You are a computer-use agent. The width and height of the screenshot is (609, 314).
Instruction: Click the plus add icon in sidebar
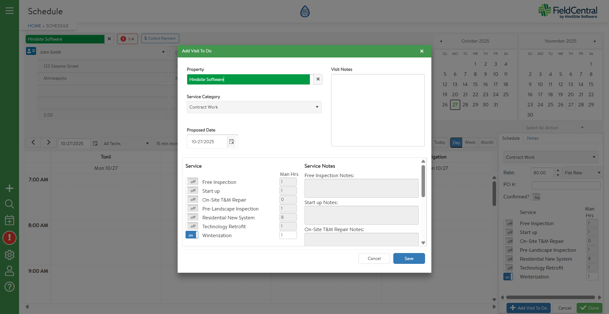tap(10, 188)
